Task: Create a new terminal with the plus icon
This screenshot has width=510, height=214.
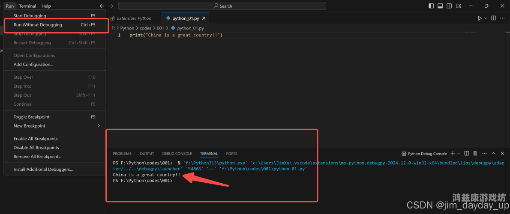Action: (453, 153)
